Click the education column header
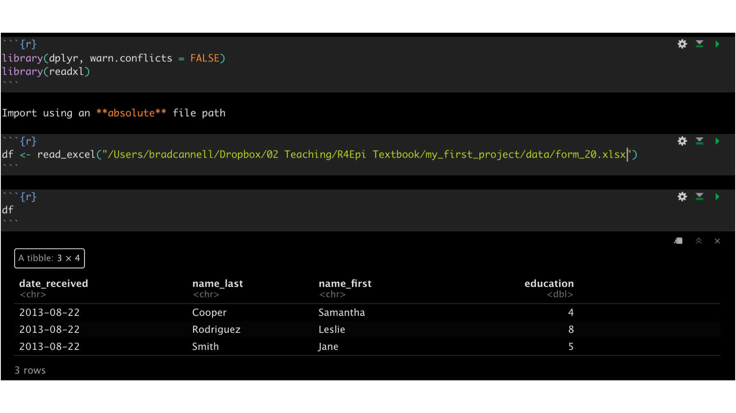Viewport: 736px width, 413px height. click(x=549, y=283)
